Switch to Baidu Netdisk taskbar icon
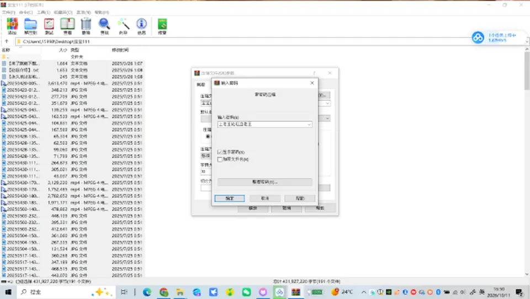The height and width of the screenshot is (299, 530). 279,292
